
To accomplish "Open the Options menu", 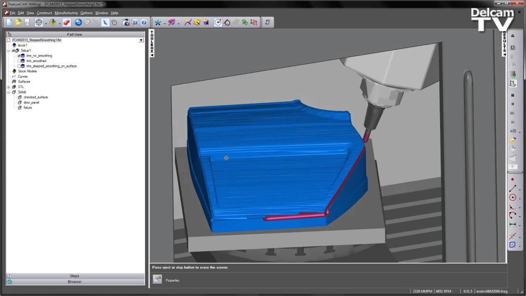I will pyautogui.click(x=86, y=13).
